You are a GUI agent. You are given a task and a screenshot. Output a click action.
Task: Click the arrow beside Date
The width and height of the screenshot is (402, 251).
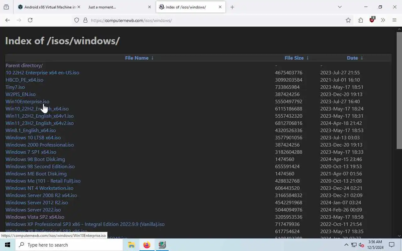pyautogui.click(x=362, y=58)
